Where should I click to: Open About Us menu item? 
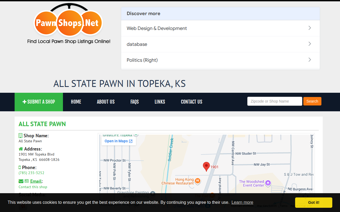106,102
